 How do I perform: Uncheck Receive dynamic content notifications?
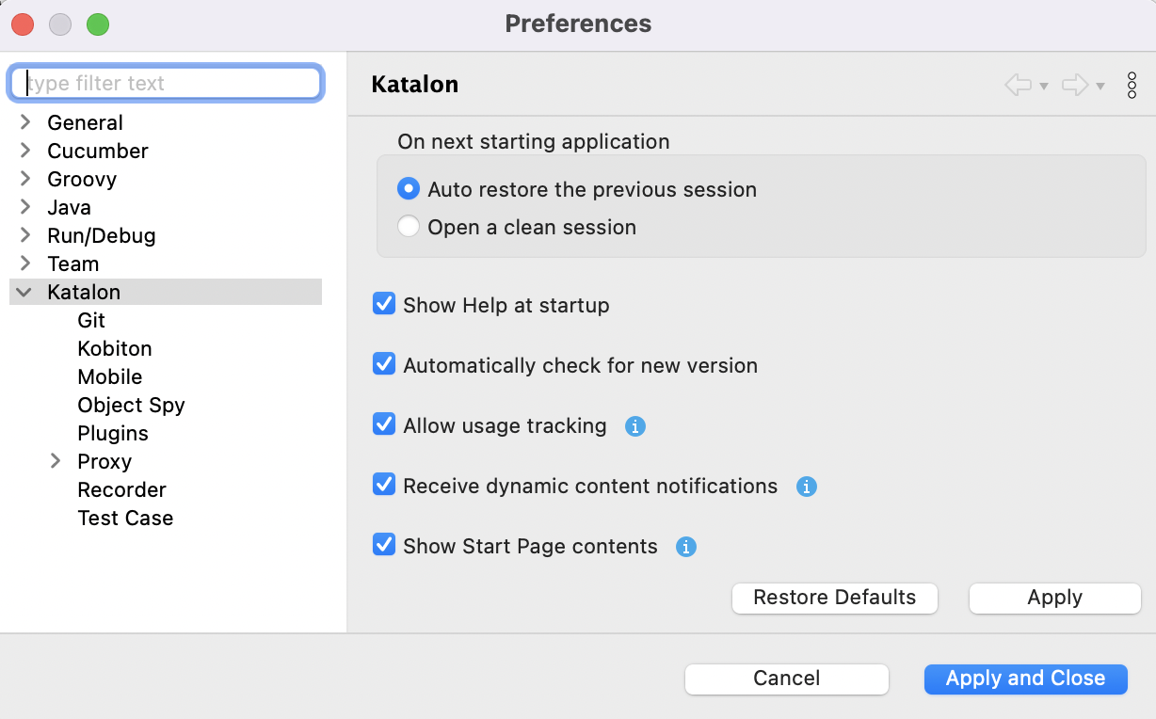click(384, 485)
